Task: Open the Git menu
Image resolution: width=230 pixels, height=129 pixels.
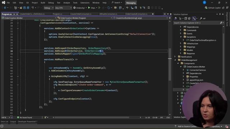Action: tap(27, 3)
